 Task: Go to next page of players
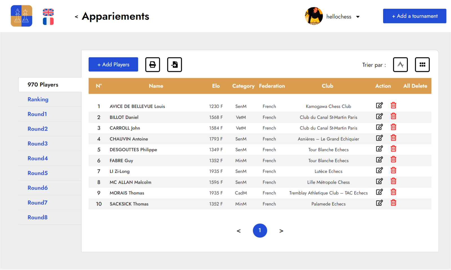(281, 231)
